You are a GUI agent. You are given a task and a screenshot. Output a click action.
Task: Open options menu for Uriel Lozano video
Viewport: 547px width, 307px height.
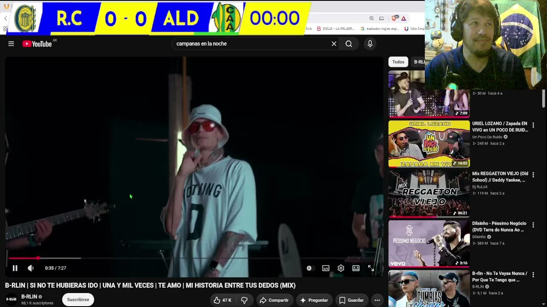533,125
